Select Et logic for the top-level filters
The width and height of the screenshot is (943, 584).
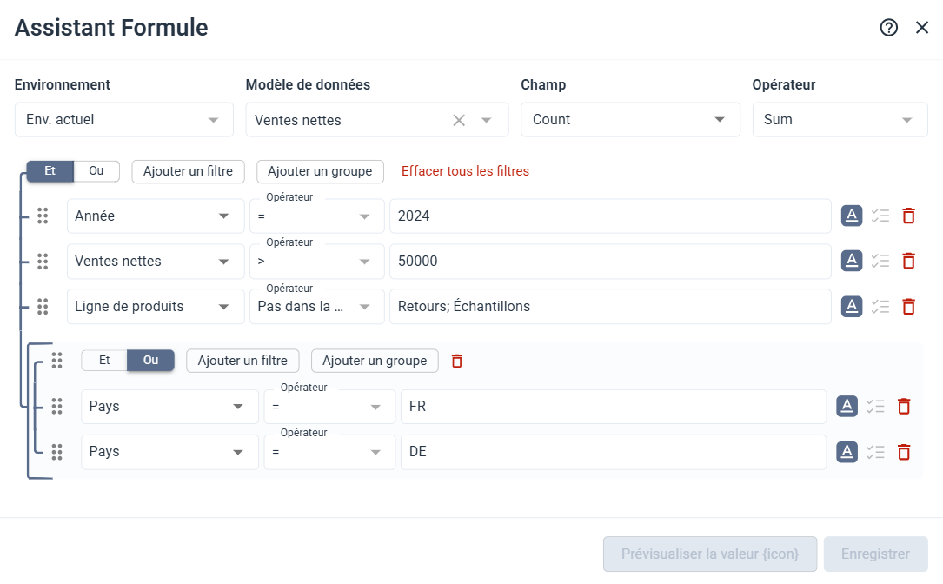pos(50,171)
